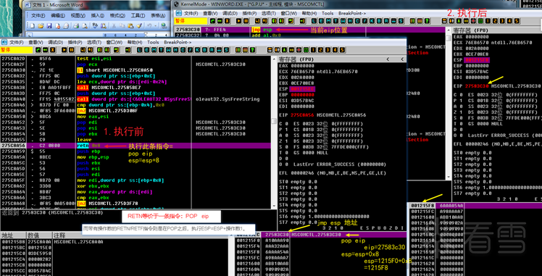Image resolution: width=542 pixels, height=276 pixels.
Task: Restart program icon in front debugger toolbar
Action: point(45,50)
